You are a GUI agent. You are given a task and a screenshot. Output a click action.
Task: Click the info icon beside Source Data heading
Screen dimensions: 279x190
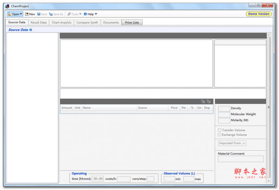pyautogui.click(x=31, y=30)
